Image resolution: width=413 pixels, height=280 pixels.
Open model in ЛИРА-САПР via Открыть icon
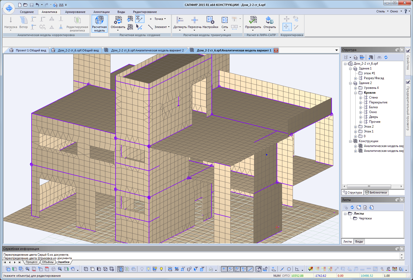point(269,20)
